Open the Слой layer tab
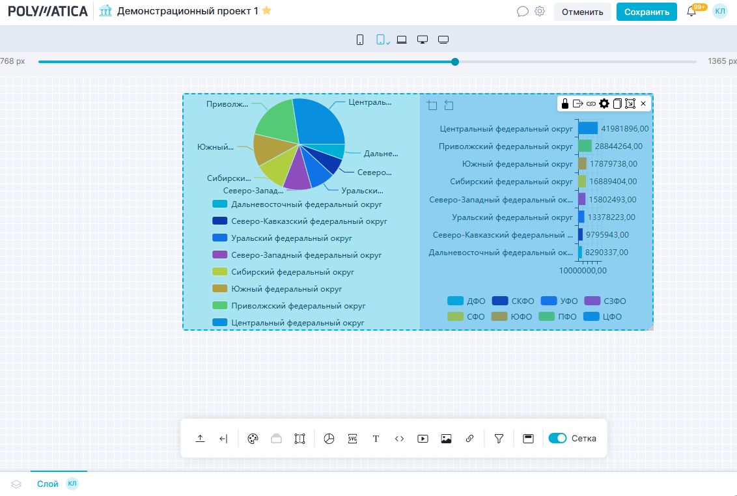This screenshot has height=496, width=737. pos(48,484)
